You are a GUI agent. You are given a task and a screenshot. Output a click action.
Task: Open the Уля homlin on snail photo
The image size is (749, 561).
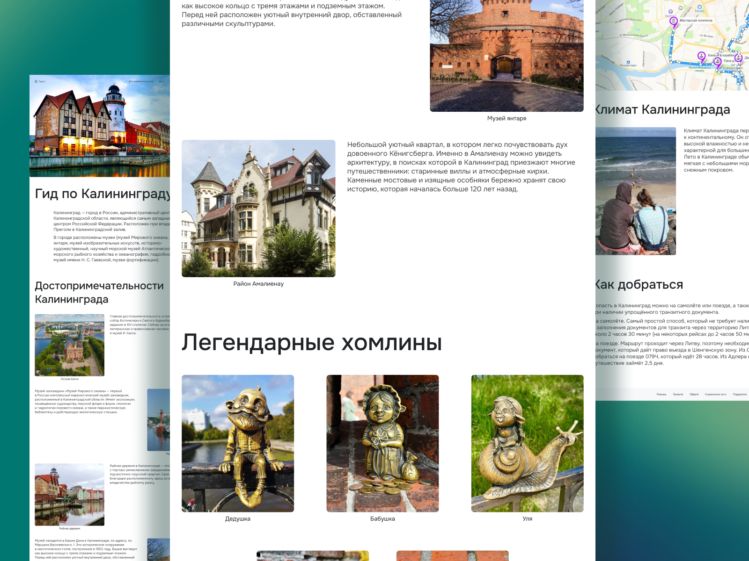tap(527, 443)
